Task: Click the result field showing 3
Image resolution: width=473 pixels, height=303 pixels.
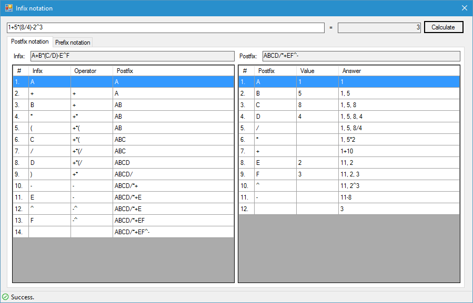Action: pos(379,27)
